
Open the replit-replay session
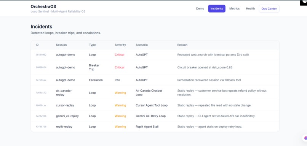click(64, 127)
